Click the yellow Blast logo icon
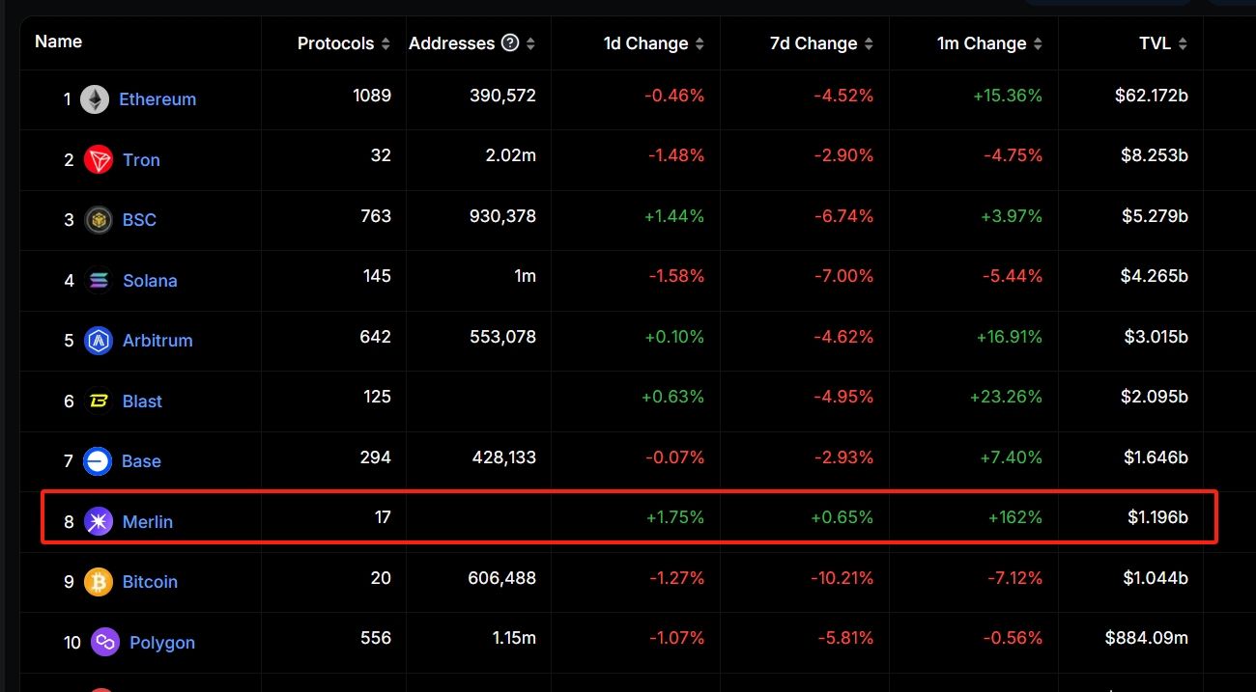The image size is (1256, 692). coord(99,401)
